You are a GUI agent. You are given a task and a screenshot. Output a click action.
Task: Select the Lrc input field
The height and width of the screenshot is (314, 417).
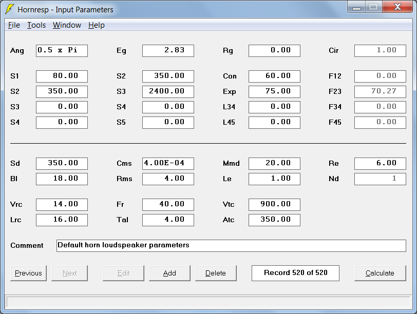click(x=62, y=220)
